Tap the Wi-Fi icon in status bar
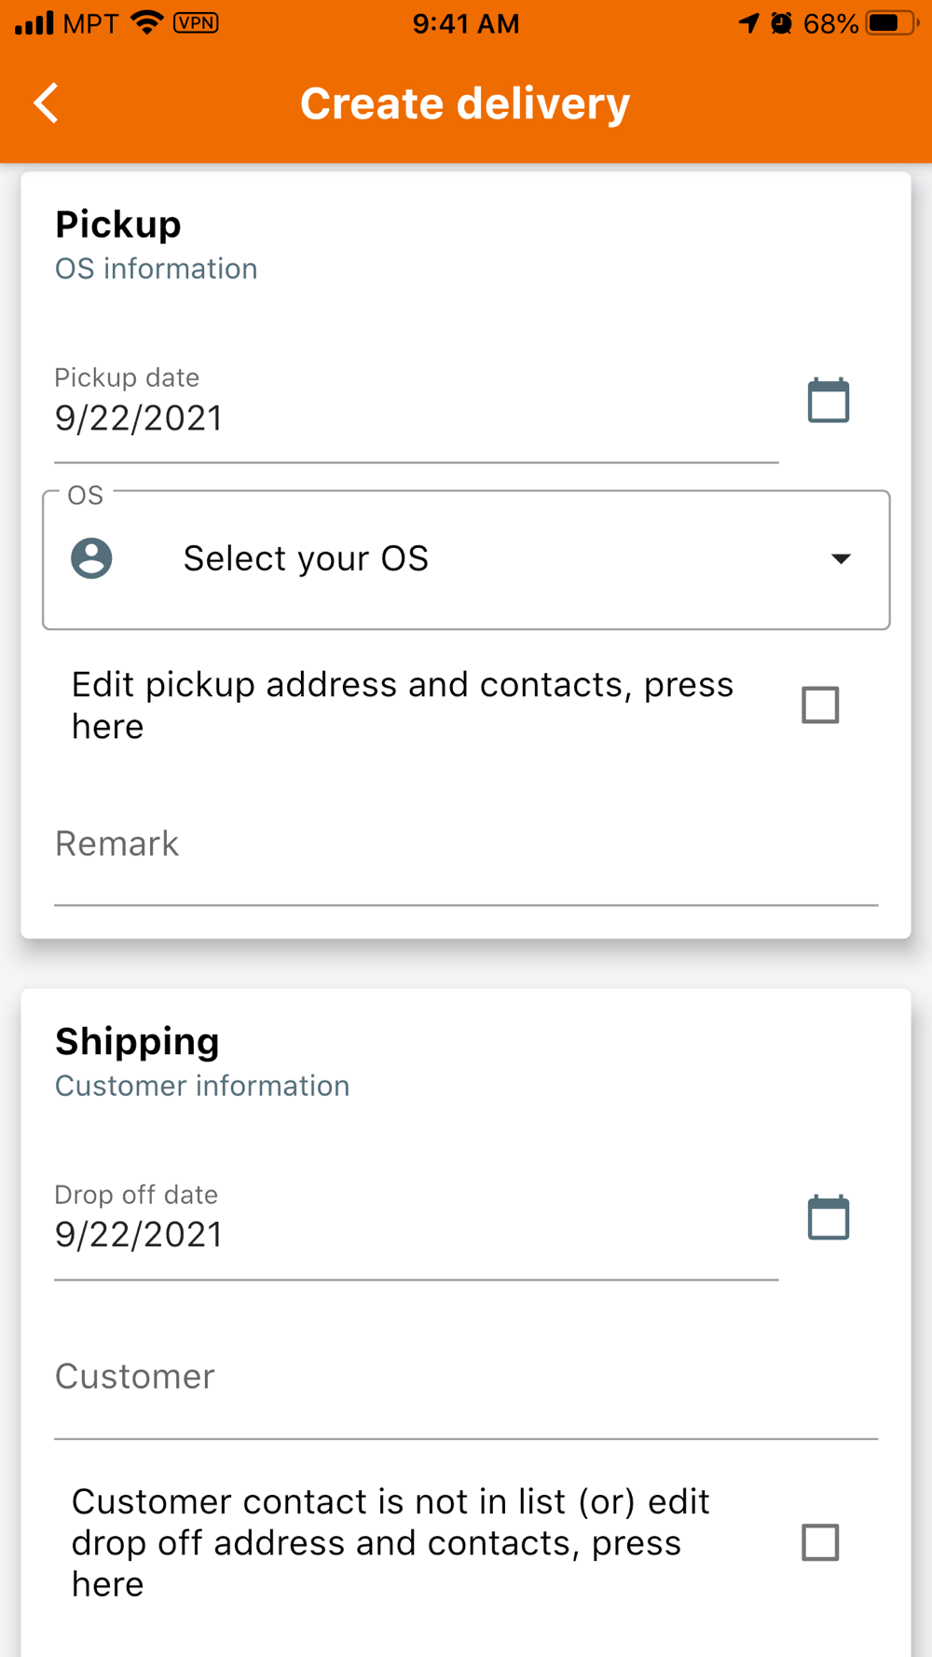 [x=147, y=22]
